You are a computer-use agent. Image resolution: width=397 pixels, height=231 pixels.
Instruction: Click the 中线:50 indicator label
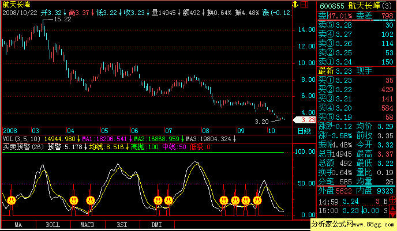pyautogui.click(x=174, y=147)
